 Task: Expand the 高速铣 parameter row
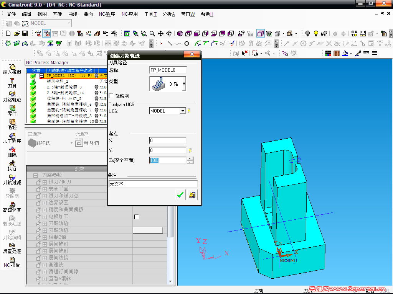(45, 265)
